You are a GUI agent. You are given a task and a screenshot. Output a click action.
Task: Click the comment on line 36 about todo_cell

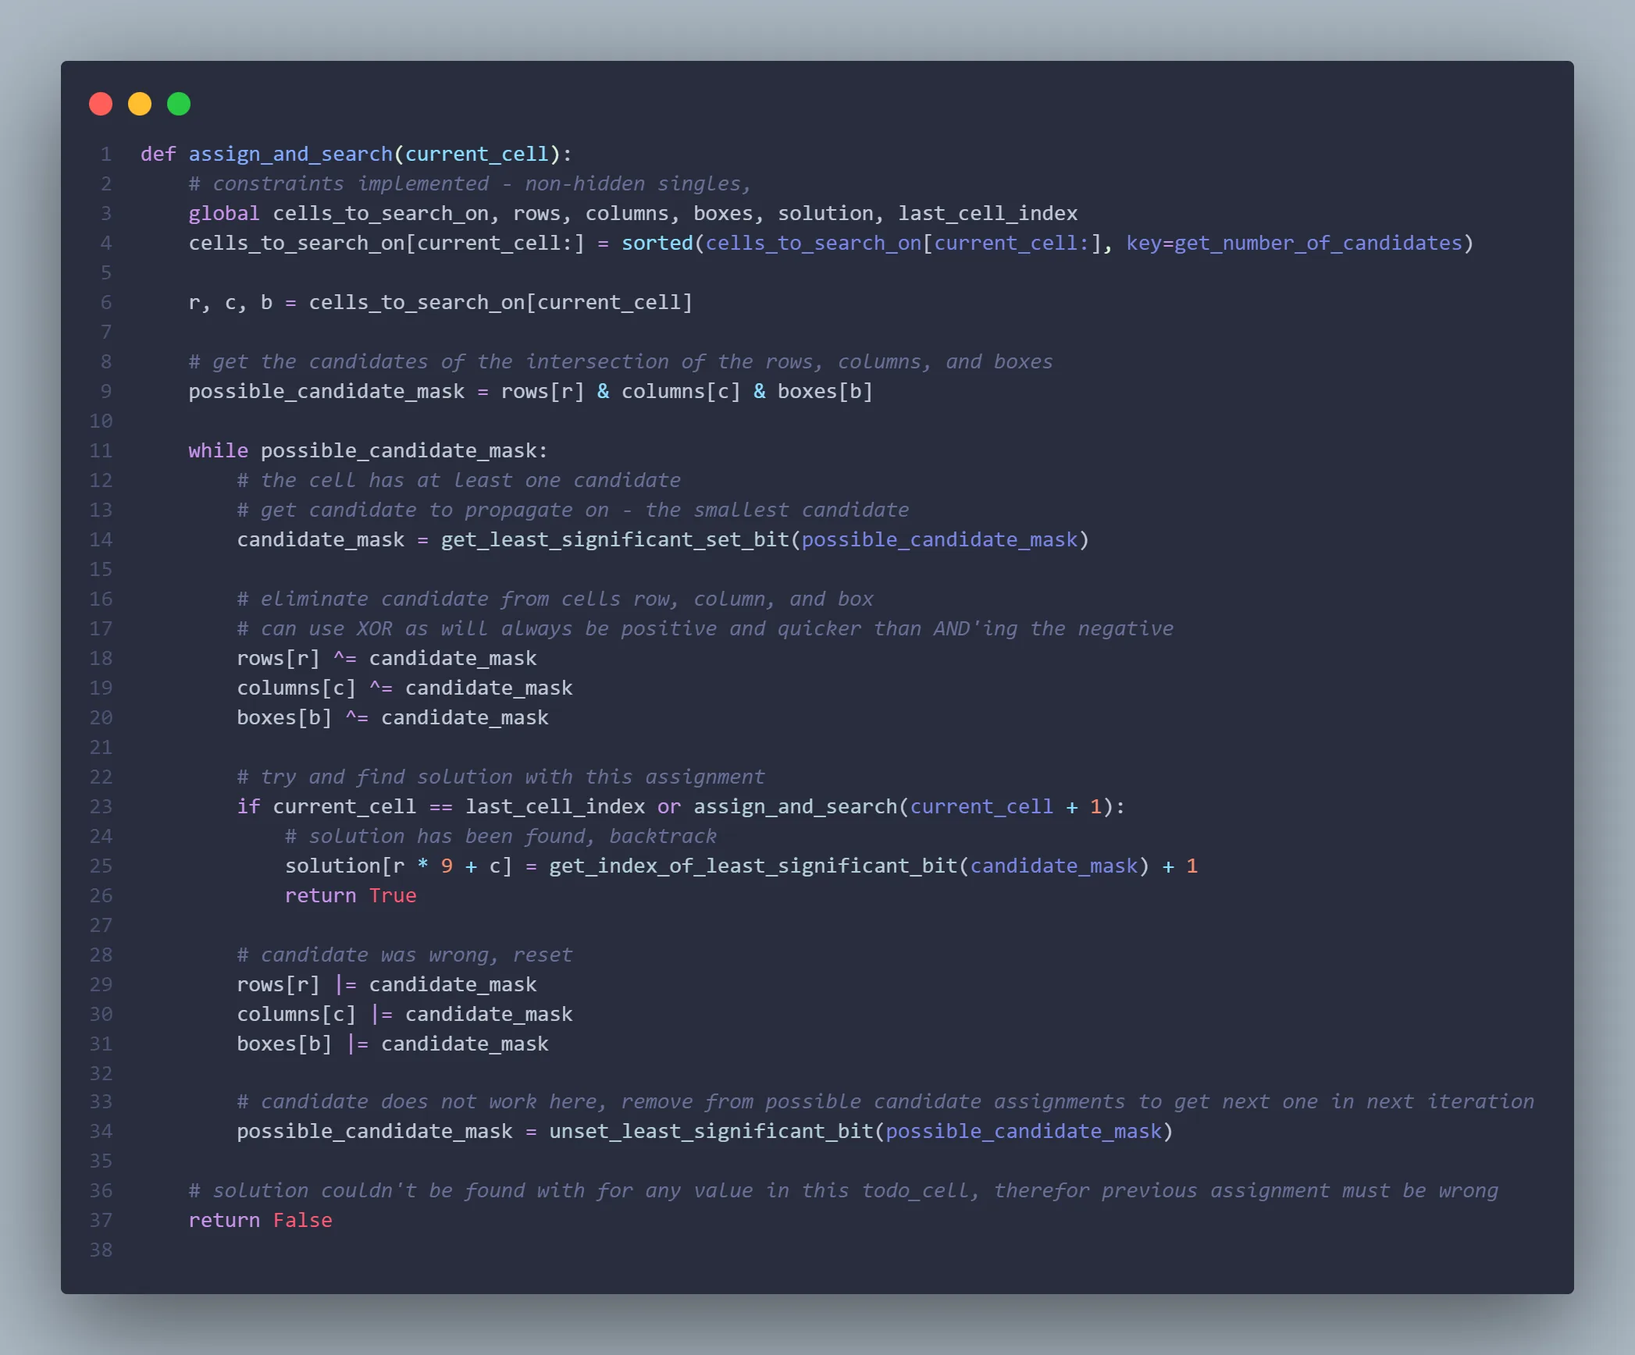[843, 1190]
